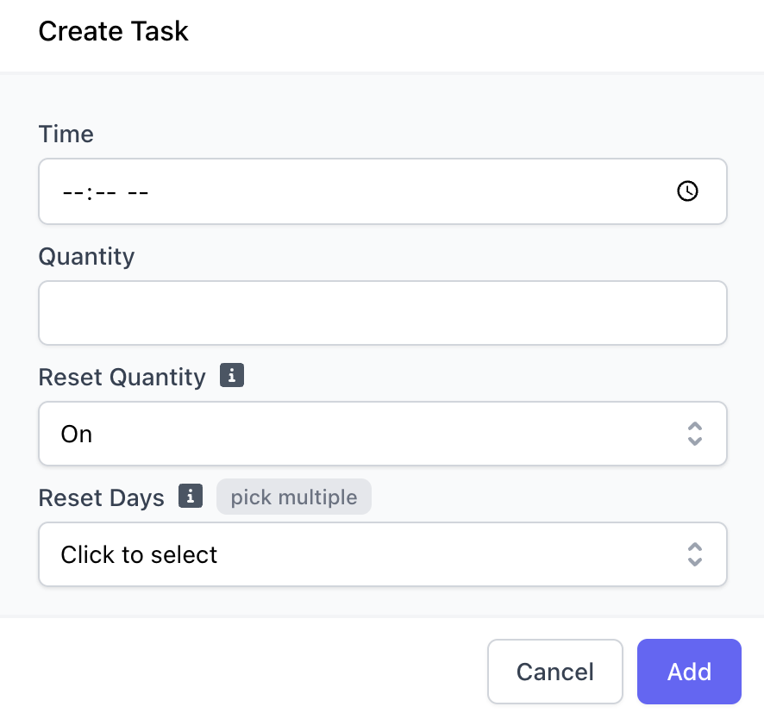The image size is (764, 719).
Task: Select the AM/PM segment of Time
Action: (x=138, y=192)
